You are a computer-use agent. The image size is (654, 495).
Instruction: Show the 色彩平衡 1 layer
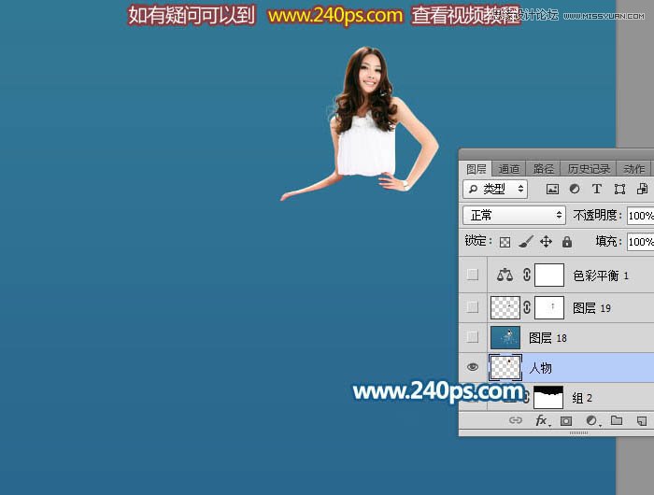(473, 275)
